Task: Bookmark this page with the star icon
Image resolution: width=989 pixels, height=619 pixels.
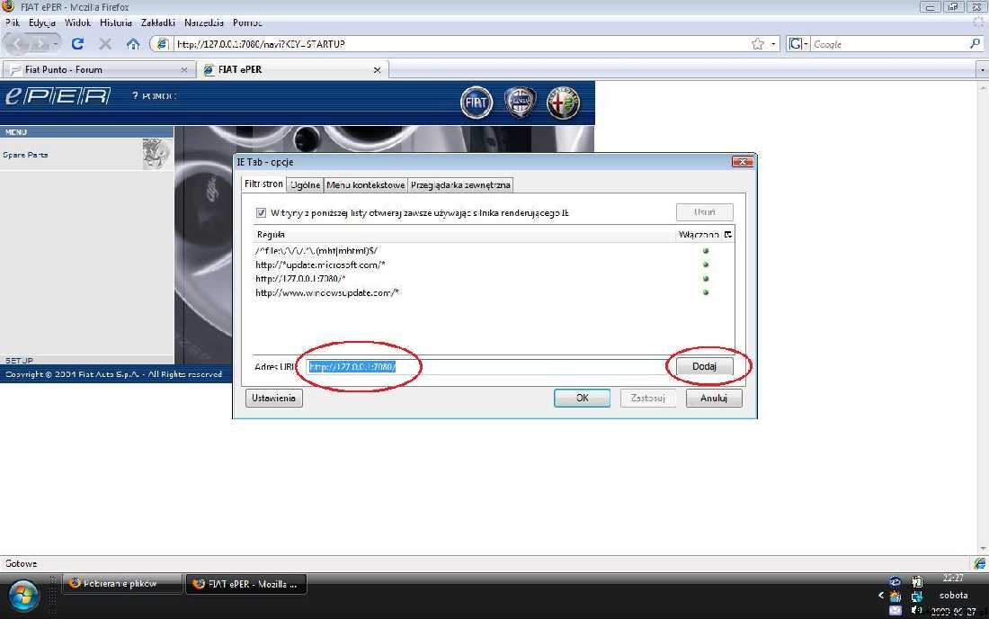Action: click(x=758, y=43)
